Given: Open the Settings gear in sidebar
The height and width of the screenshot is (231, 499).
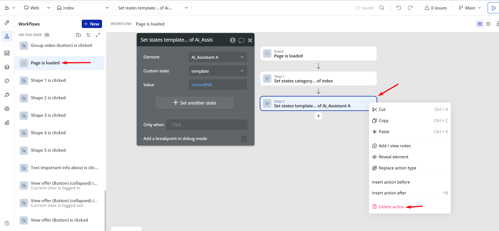Looking at the screenshot, I should pyautogui.click(x=7, y=109).
